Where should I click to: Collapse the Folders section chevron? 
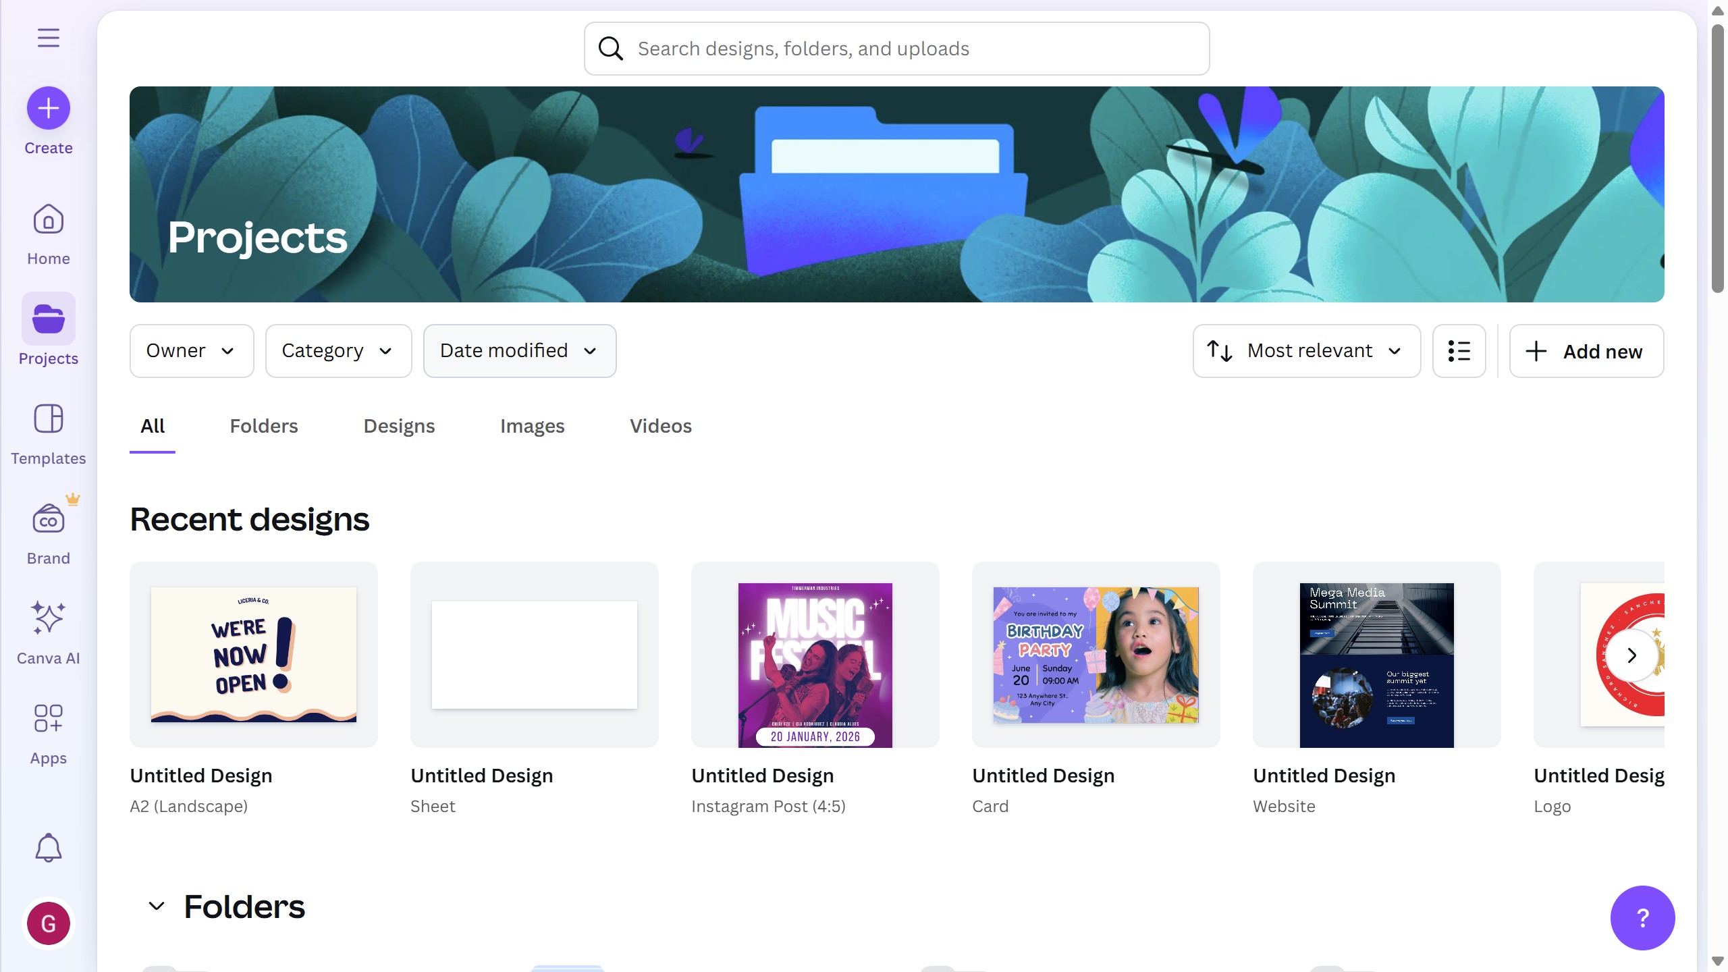tap(157, 906)
